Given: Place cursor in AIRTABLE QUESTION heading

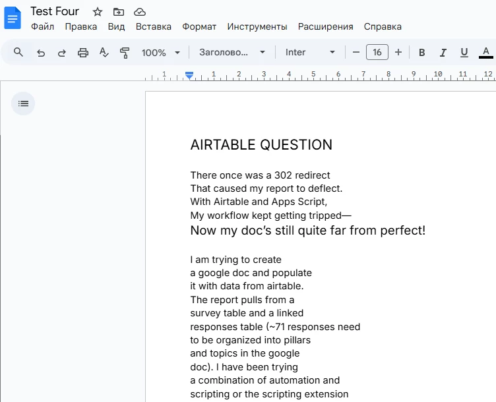Looking at the screenshot, I should (x=261, y=145).
